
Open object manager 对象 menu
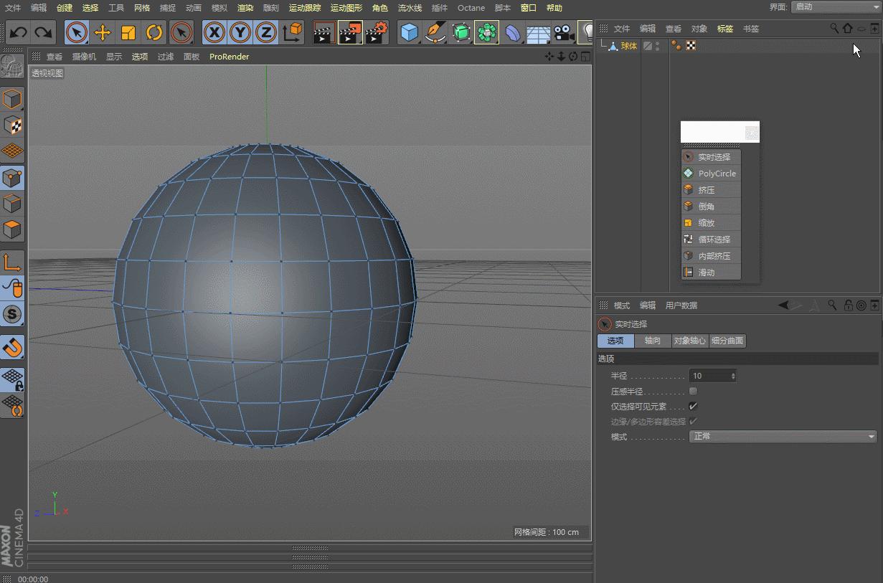point(699,29)
